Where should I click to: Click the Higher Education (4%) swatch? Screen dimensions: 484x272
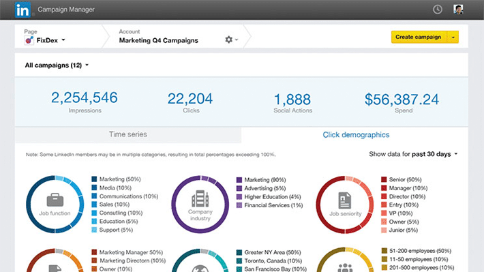pyautogui.click(x=239, y=196)
